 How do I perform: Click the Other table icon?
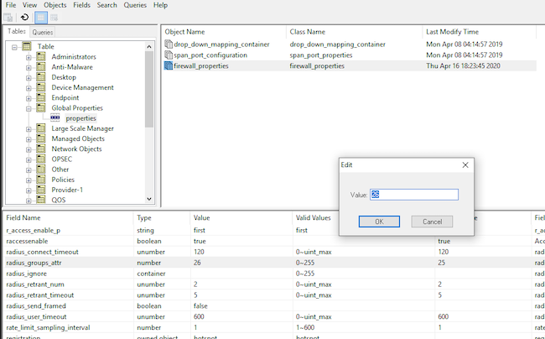coord(41,169)
